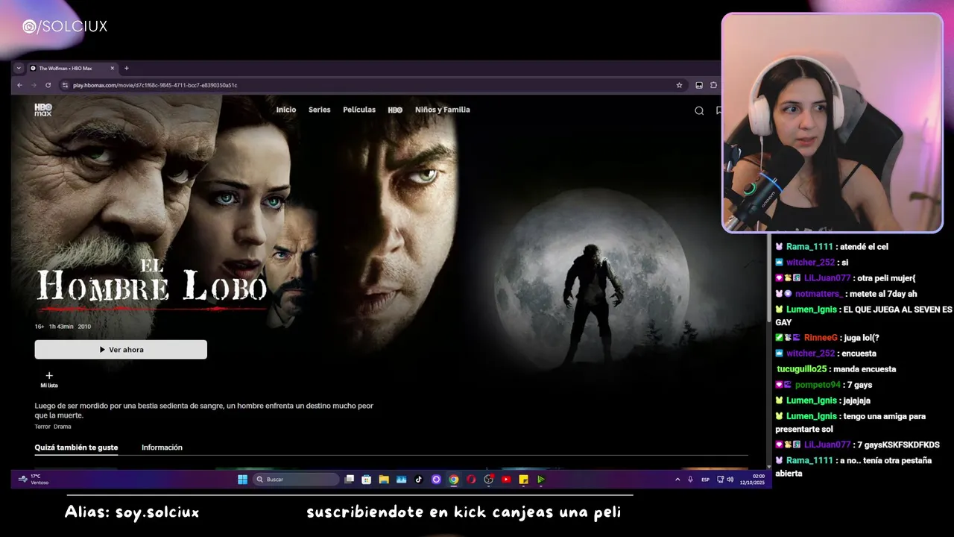Click media control icon beside bookmark star
The height and width of the screenshot is (537, 954).
[699, 85]
